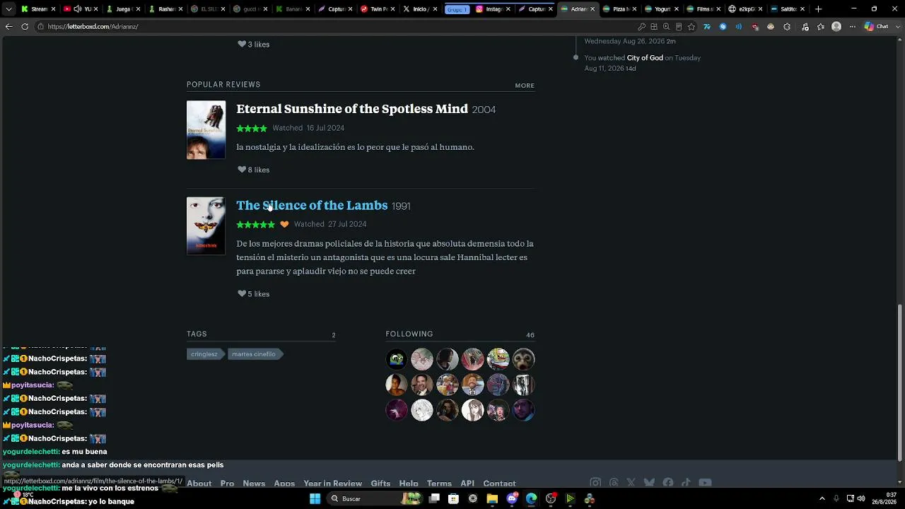Image resolution: width=905 pixels, height=509 pixels.
Task: Open browser extensions puzzle icon
Action: pos(787,27)
